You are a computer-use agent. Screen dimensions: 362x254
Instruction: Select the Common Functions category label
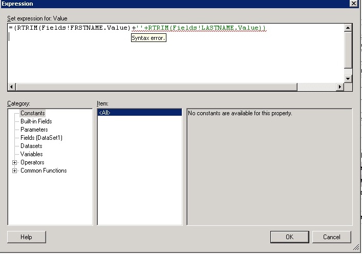click(44, 171)
